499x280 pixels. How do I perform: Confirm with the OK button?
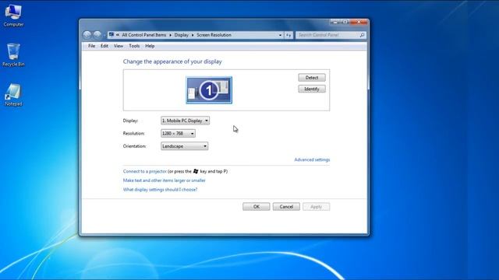[257, 207]
